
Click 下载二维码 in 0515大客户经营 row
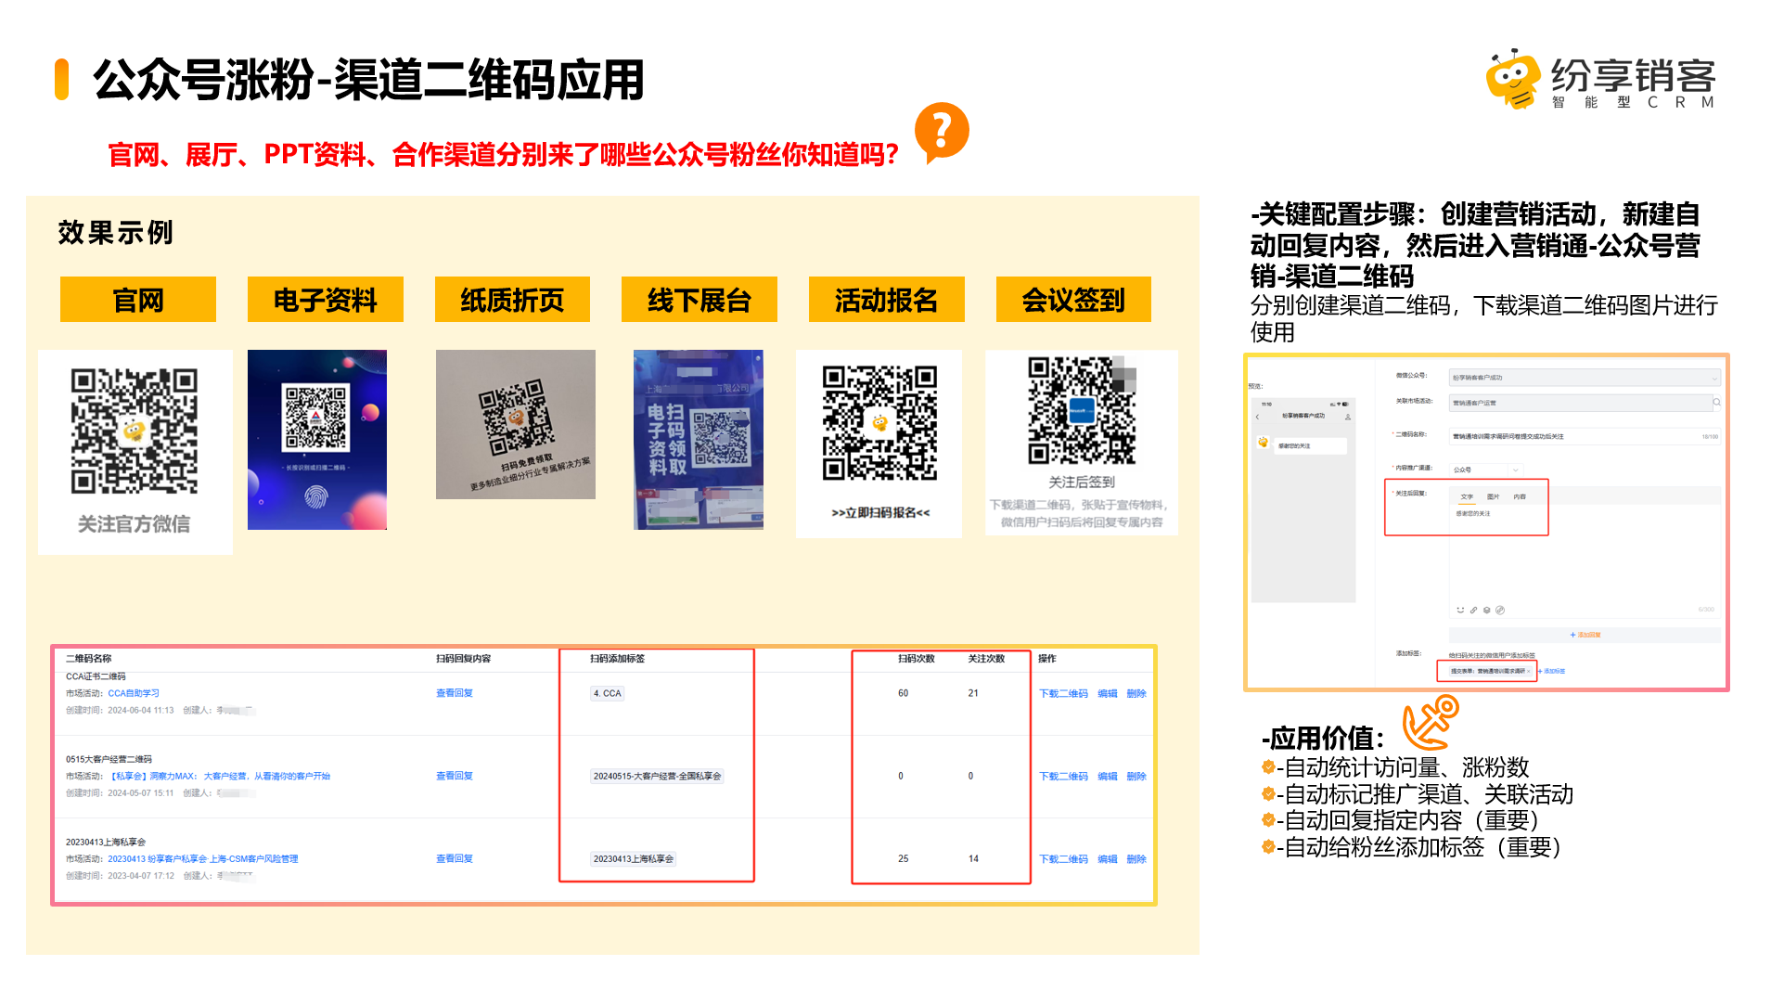[x=1063, y=777]
